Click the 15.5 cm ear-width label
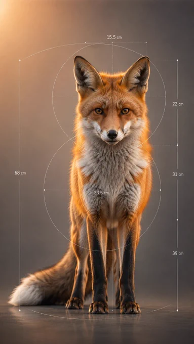 (114, 37)
